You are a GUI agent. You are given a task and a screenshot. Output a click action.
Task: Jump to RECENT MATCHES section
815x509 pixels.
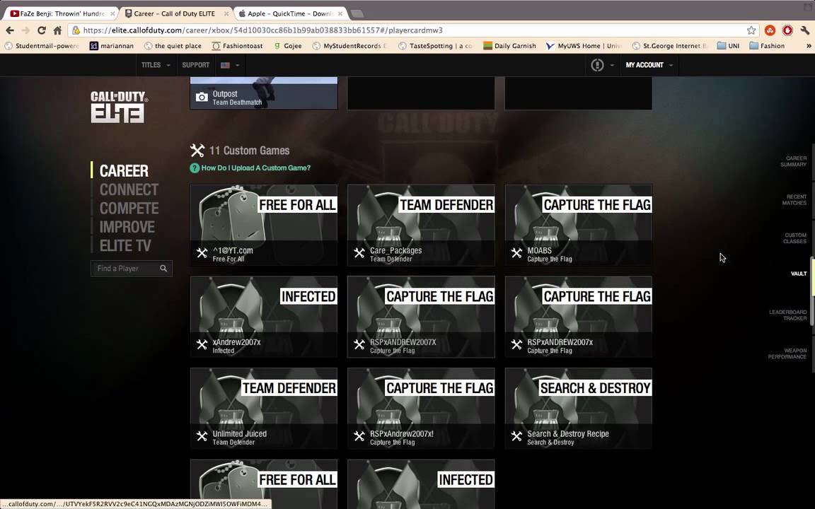point(794,200)
